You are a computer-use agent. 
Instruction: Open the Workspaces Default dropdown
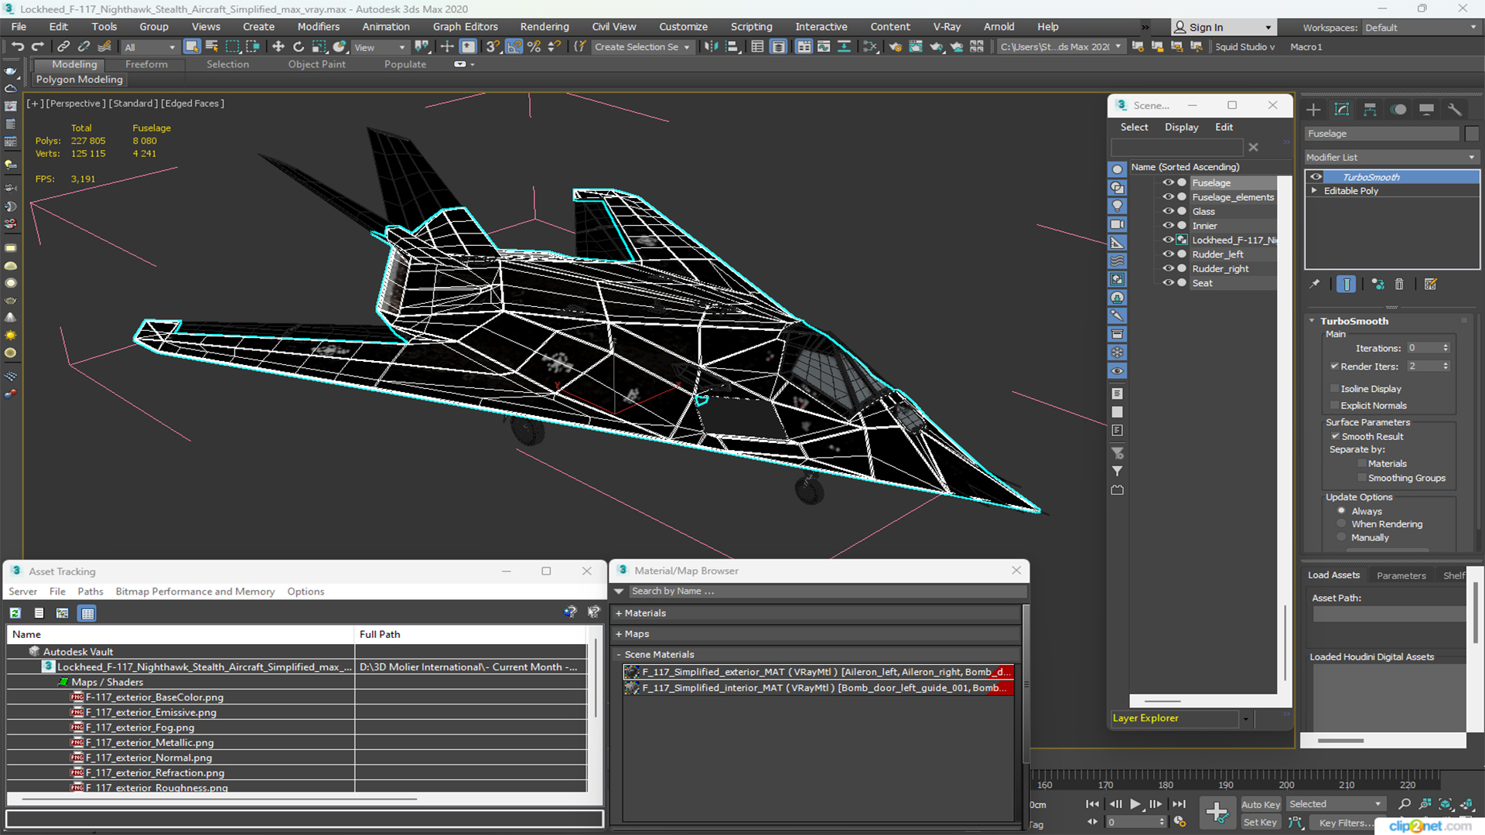pyautogui.click(x=1420, y=28)
